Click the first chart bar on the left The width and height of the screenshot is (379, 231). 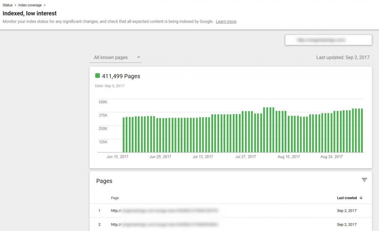124,135
